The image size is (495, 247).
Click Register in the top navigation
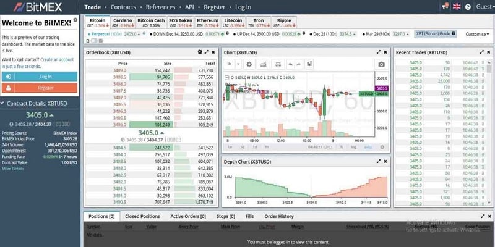pos(214,7)
